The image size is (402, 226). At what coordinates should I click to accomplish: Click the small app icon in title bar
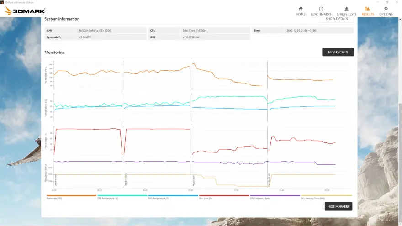pos(2,2)
